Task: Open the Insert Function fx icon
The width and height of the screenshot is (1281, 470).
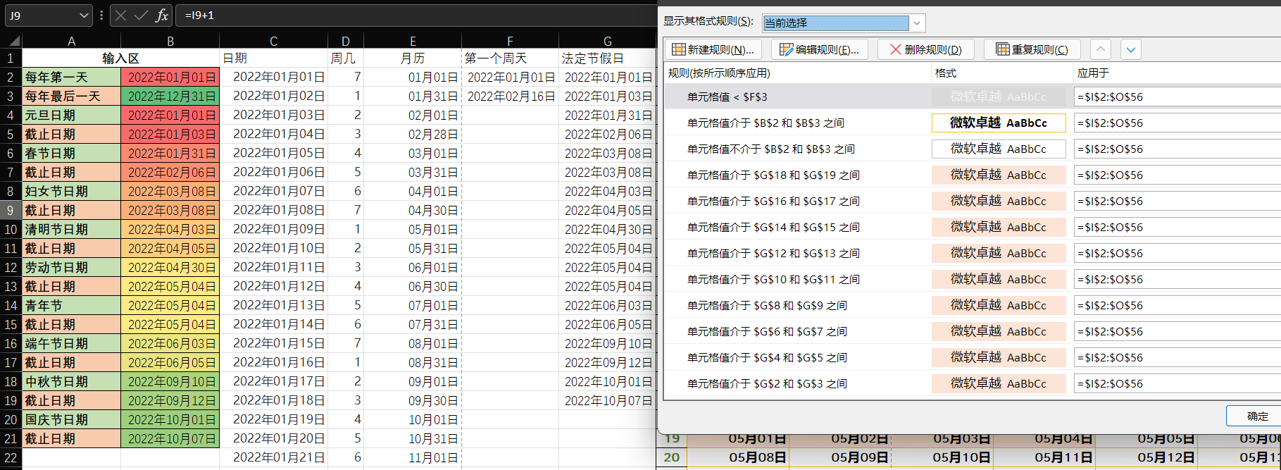Action: tap(162, 15)
